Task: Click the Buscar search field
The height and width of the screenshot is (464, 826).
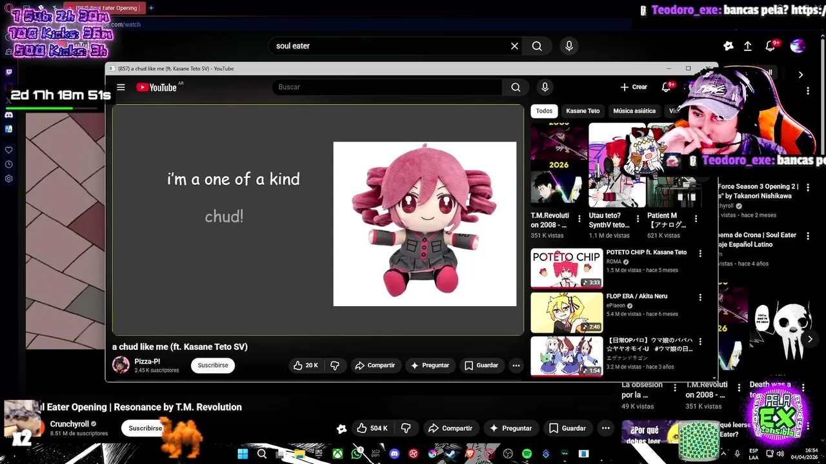Action: (x=387, y=87)
